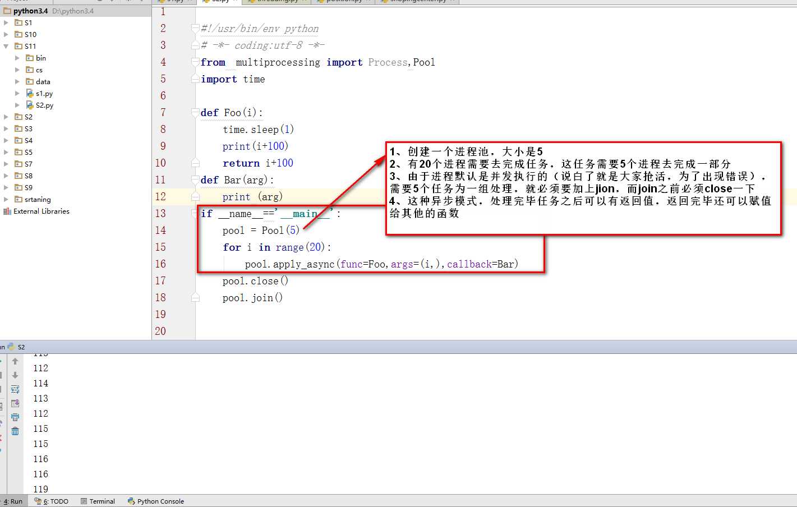The height and width of the screenshot is (507, 797).
Task: Click the S8 folder icon
Action: pos(19,176)
